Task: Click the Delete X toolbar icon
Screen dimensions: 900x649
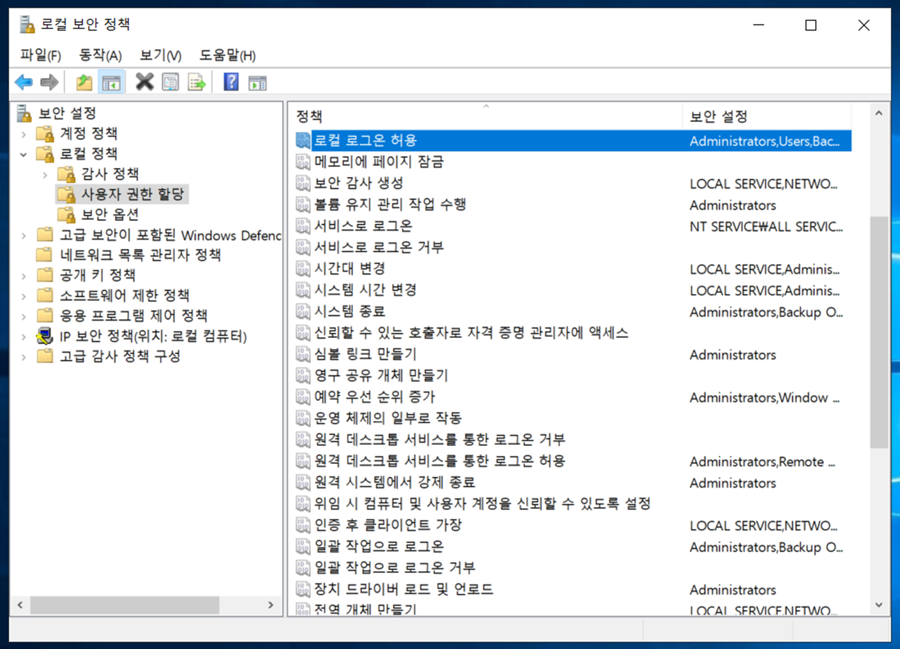Action: (x=144, y=82)
